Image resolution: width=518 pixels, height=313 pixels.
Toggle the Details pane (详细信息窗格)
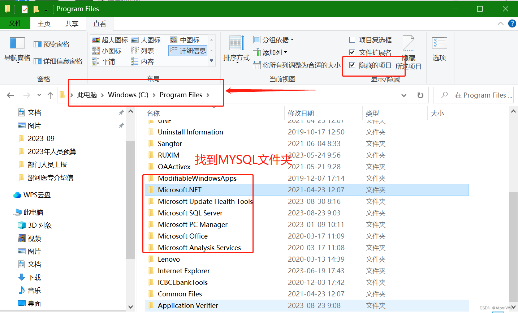[58, 61]
